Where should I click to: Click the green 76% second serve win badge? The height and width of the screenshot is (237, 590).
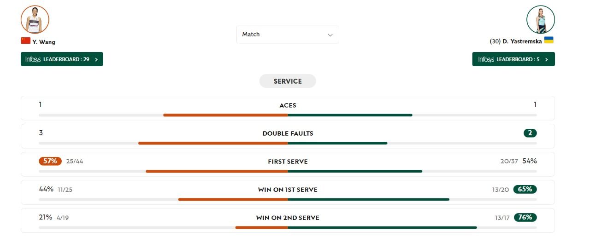click(x=525, y=217)
